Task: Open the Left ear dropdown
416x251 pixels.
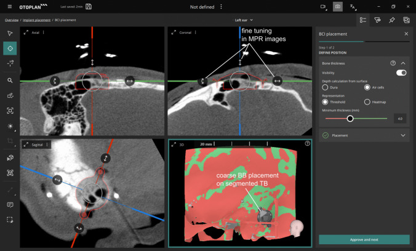Action: click(244, 20)
